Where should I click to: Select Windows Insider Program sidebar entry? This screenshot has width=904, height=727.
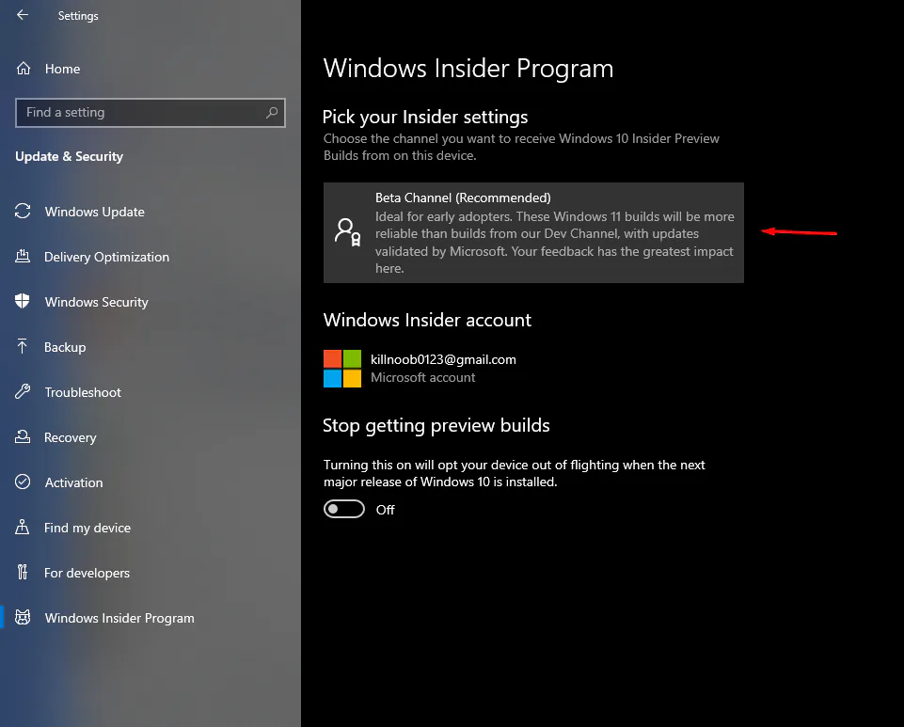[x=119, y=618]
